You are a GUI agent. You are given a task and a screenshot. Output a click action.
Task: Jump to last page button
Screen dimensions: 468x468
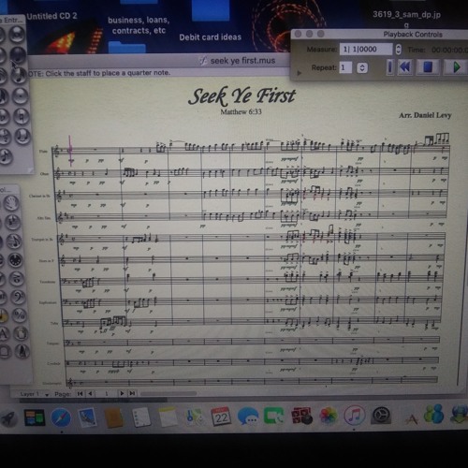click(x=132, y=394)
